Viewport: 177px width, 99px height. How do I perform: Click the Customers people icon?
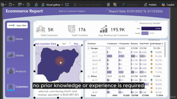click(x=11, y=87)
